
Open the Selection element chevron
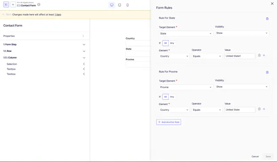click(x=84, y=64)
